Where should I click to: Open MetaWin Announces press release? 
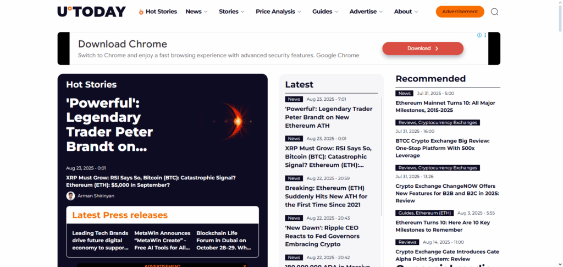pos(162,241)
